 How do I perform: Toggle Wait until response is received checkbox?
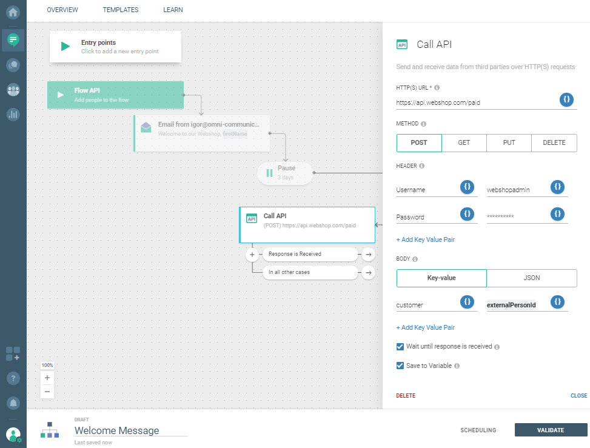(x=400, y=347)
